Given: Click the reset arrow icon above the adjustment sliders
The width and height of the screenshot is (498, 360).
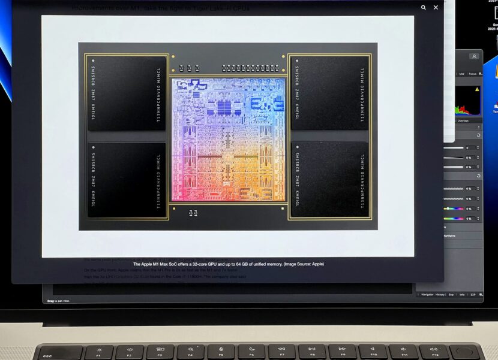Looking at the screenshot, I should (478, 134).
